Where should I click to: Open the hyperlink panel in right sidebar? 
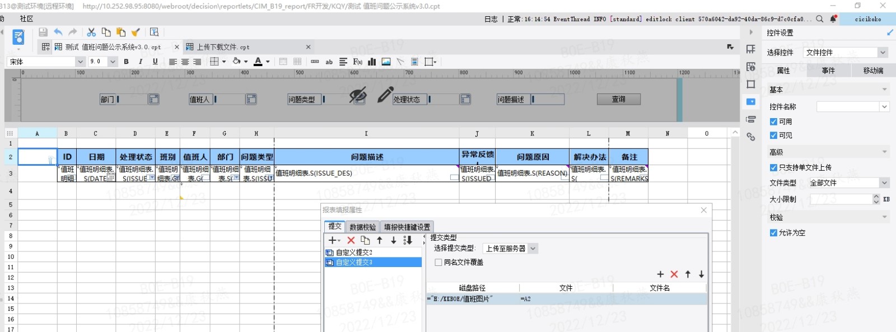[751, 137]
